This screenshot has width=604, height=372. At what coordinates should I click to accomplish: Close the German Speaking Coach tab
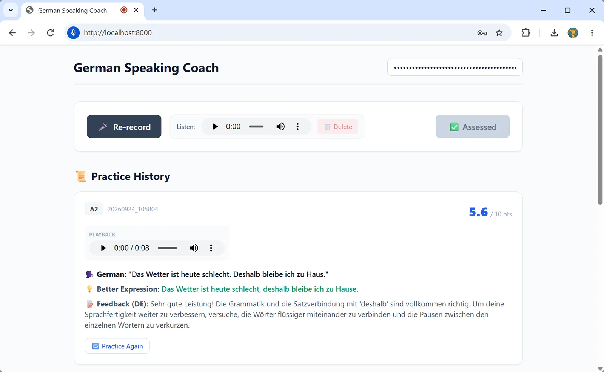coord(136,10)
